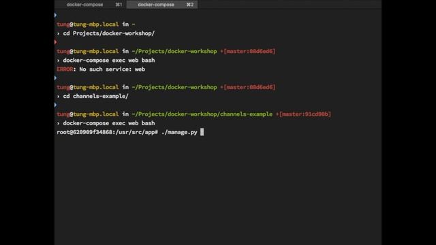Screen dimensions: 436x245
Task: Click the ~/Projects/docker-workshop/channels-example path
Action: 202,114
